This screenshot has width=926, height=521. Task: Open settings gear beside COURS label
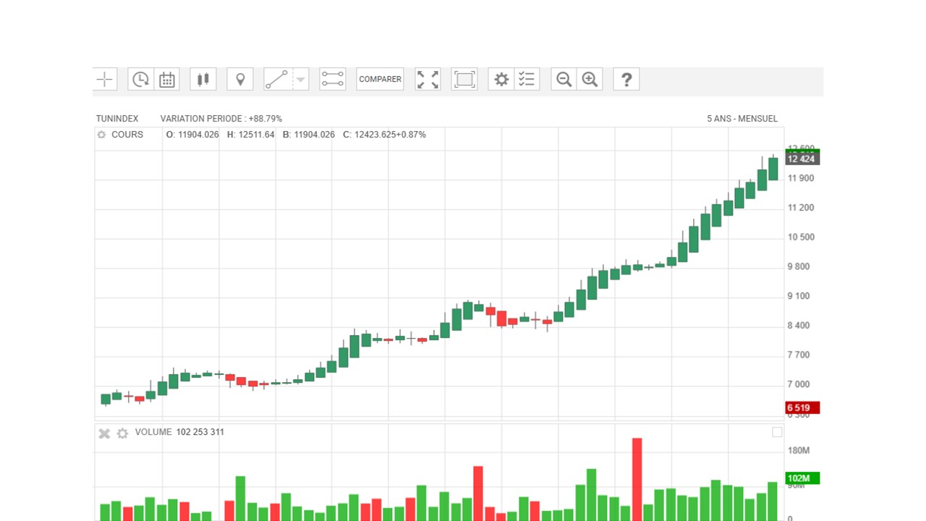(101, 135)
